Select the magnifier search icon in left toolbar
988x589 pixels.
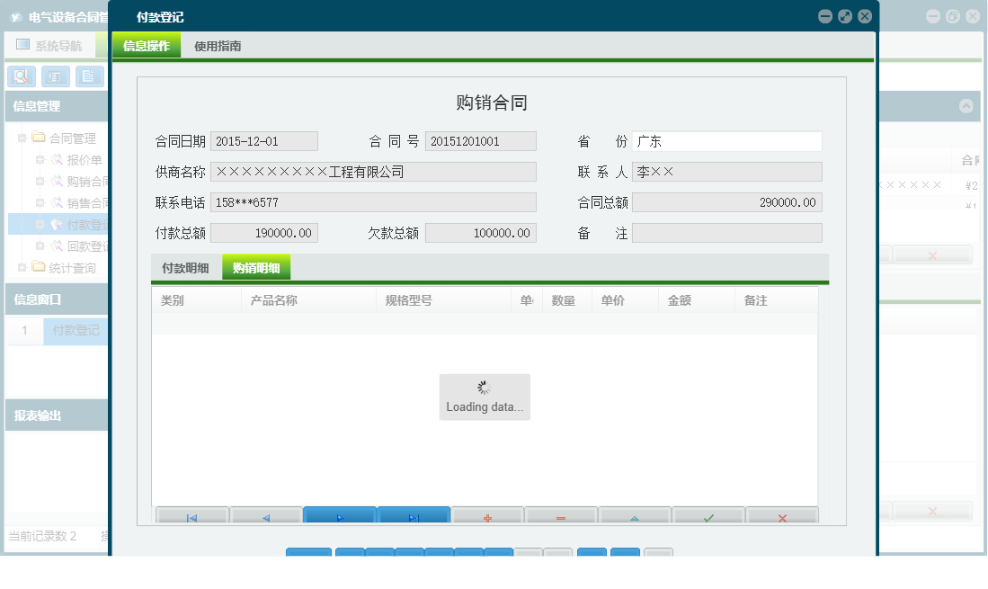click(21, 76)
